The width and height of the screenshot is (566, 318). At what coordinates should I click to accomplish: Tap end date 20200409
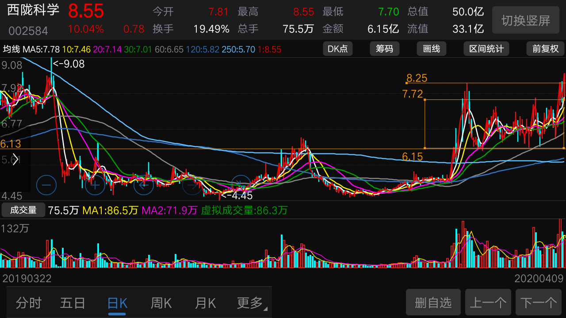tap(539, 279)
